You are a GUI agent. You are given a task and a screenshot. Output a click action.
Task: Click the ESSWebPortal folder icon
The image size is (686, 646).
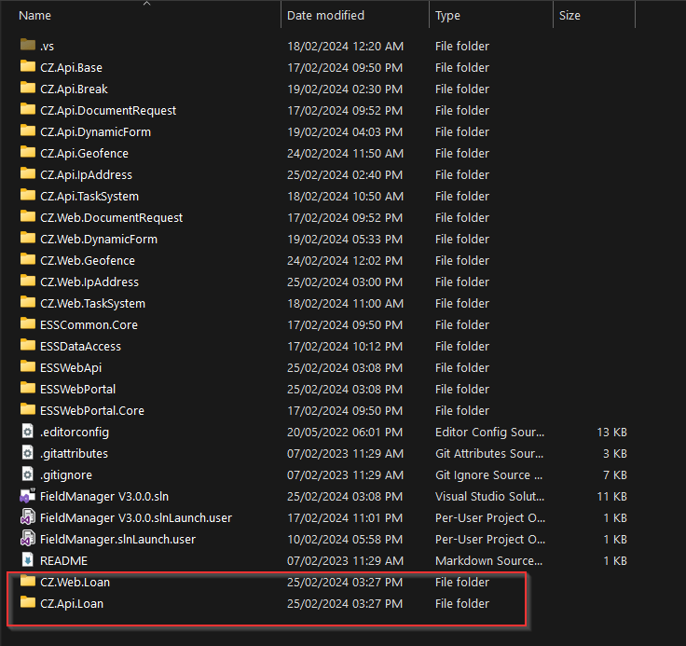point(28,388)
